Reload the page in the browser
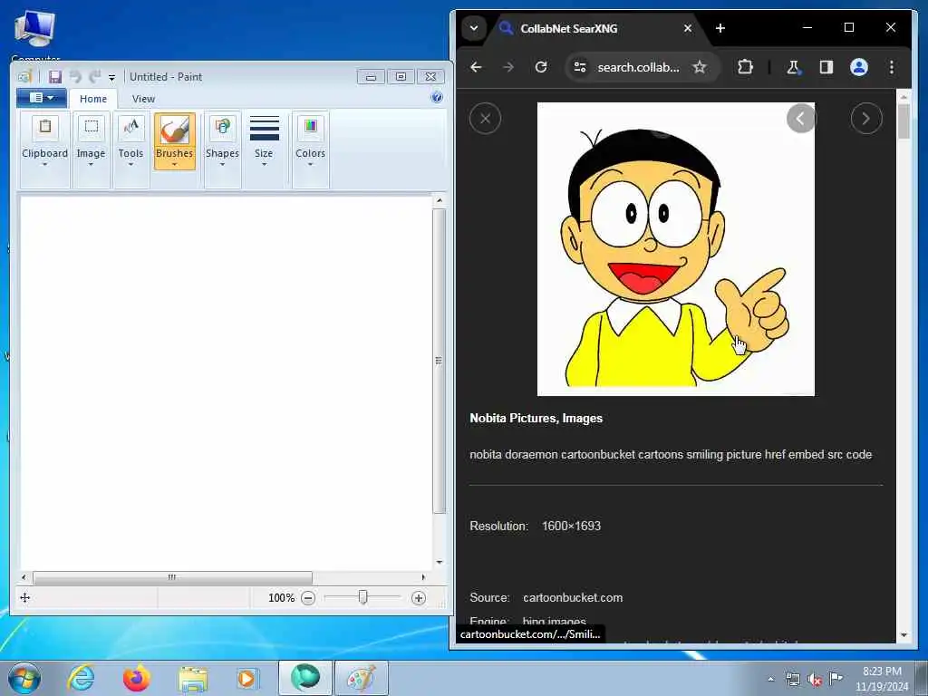This screenshot has width=928, height=696. click(x=541, y=67)
